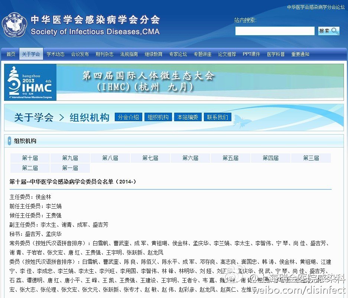Click the Chinese Medical Association logo

(14, 25)
